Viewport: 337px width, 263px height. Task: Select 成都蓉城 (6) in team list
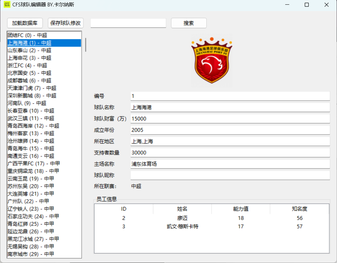click(x=44, y=81)
